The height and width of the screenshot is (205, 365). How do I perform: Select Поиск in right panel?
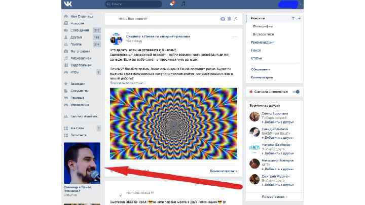point(256,50)
